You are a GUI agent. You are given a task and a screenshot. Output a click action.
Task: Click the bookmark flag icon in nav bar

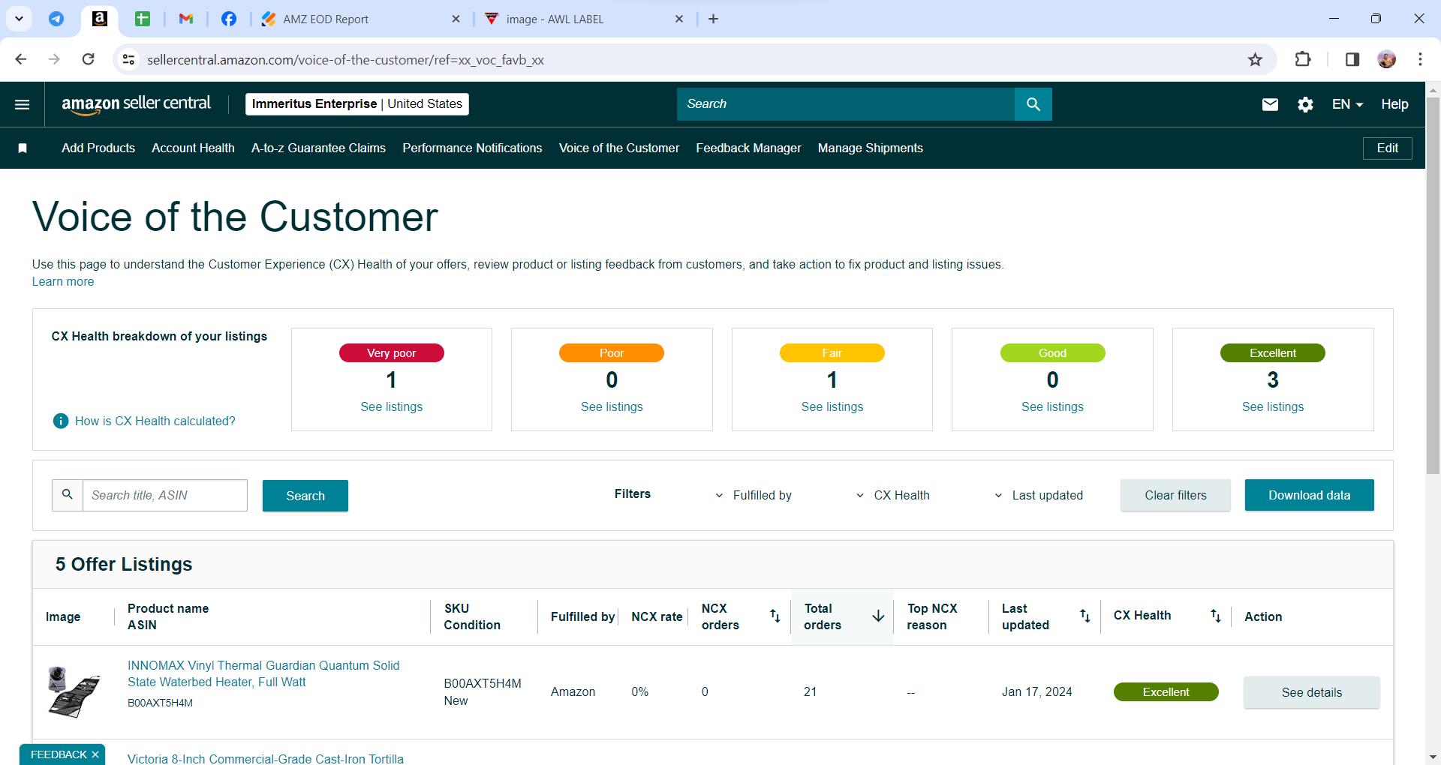click(x=23, y=148)
